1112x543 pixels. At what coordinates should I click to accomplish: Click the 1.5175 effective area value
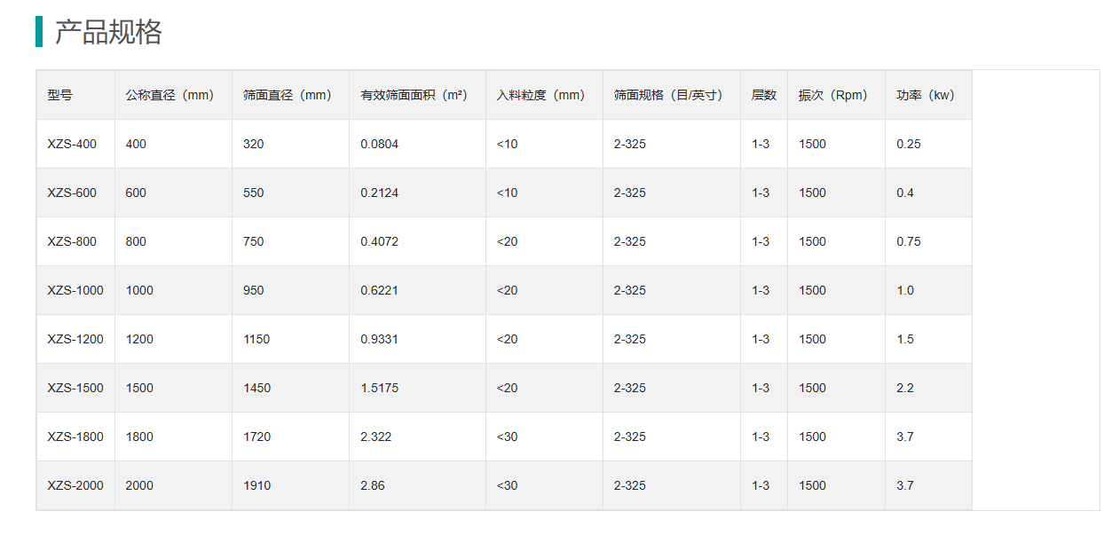point(380,388)
